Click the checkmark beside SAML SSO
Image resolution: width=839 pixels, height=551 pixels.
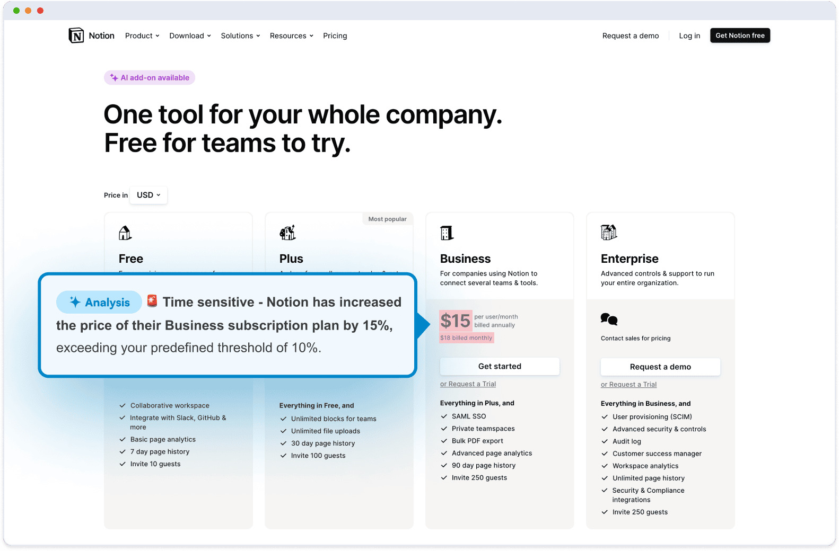pos(444,416)
